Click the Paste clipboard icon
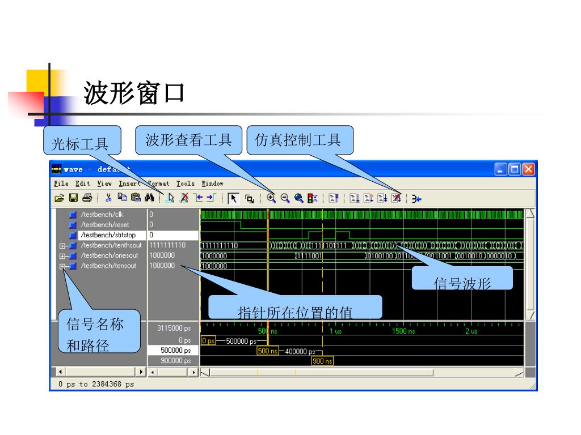Screen dimensions: 581x435 [136, 198]
